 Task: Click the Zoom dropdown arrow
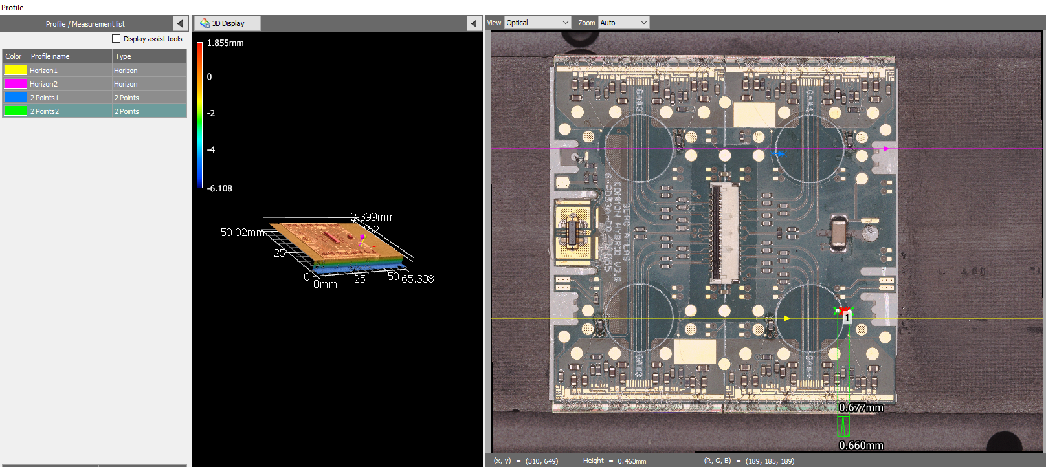[x=643, y=23]
